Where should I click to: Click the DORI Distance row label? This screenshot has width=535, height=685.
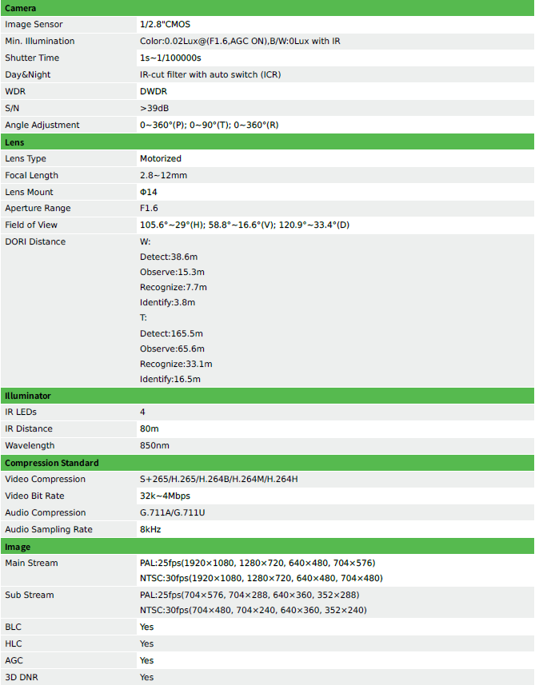[35, 241]
